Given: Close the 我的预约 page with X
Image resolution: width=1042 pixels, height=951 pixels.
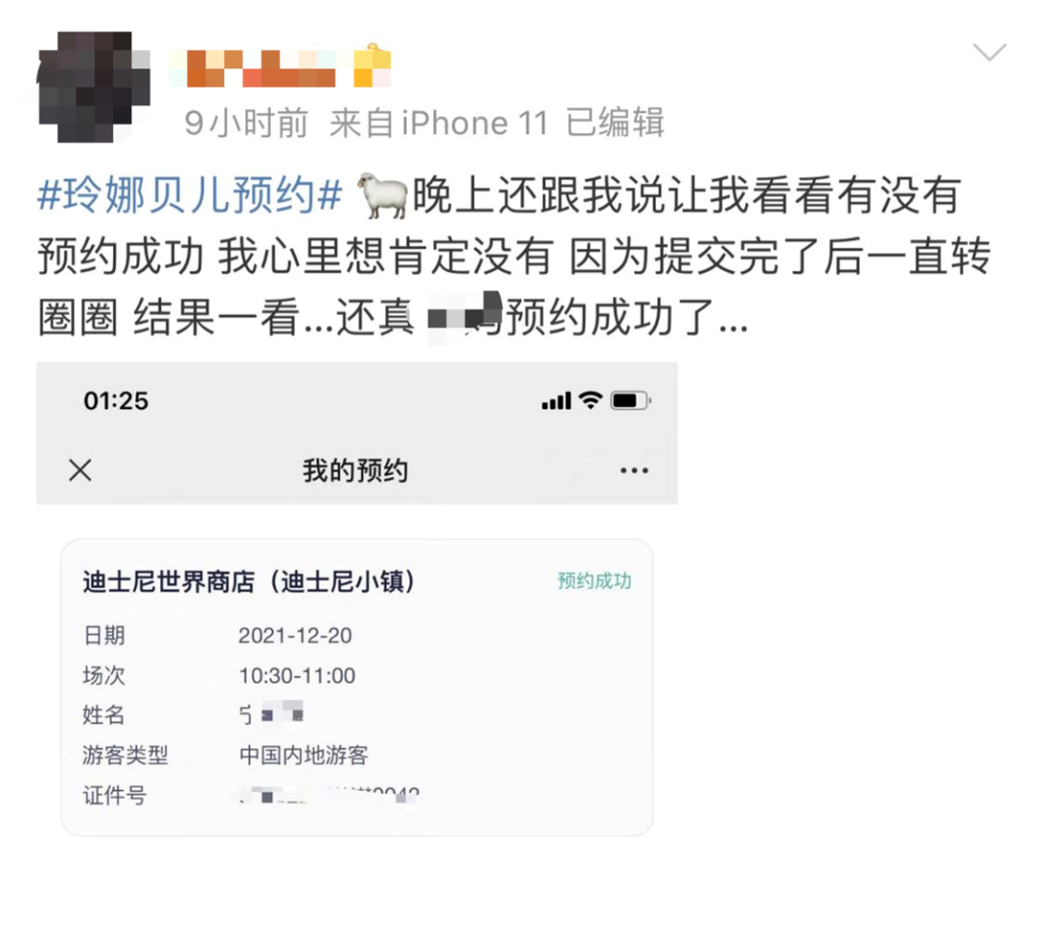Looking at the screenshot, I should pos(80,470).
